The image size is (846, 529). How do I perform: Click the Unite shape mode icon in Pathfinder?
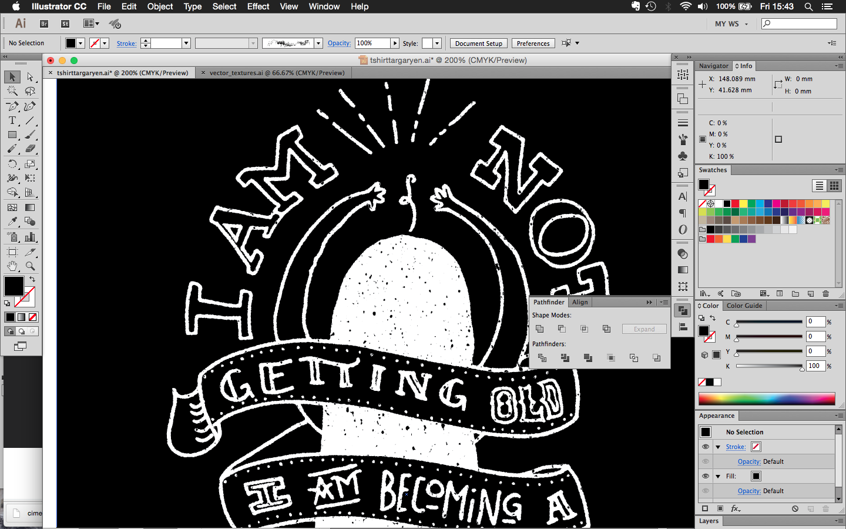[x=539, y=329]
